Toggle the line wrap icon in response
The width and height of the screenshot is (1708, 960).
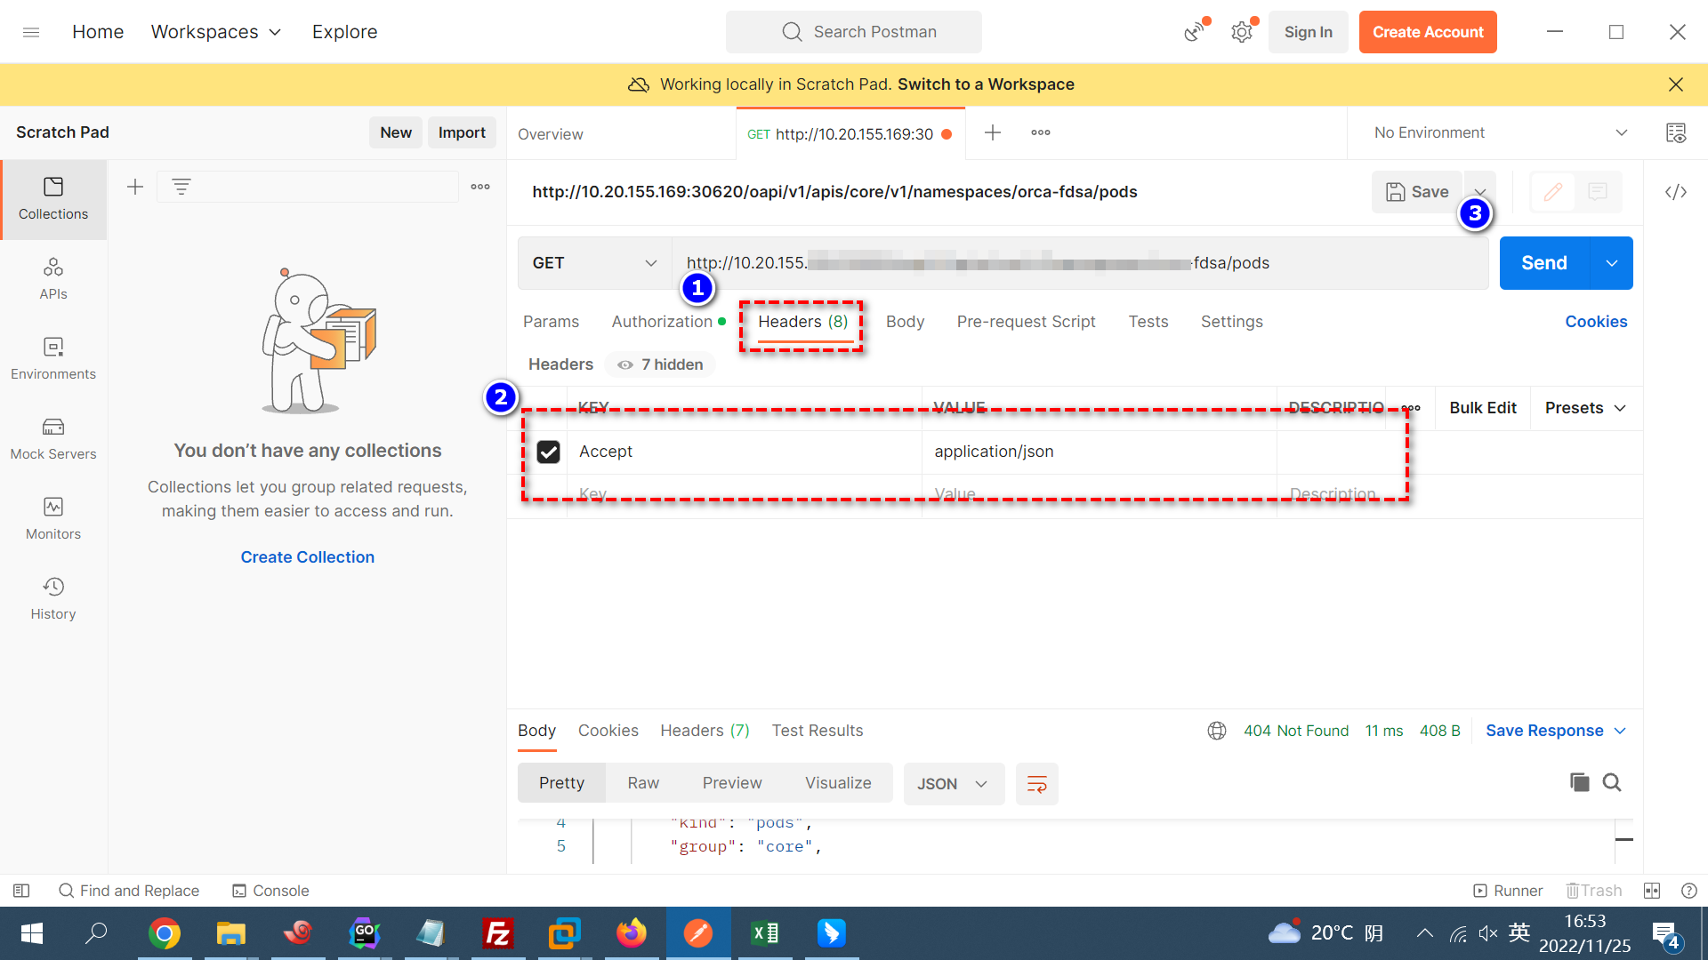(x=1036, y=784)
